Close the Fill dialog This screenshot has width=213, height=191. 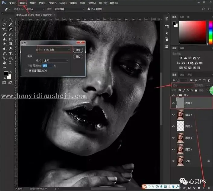81,42
